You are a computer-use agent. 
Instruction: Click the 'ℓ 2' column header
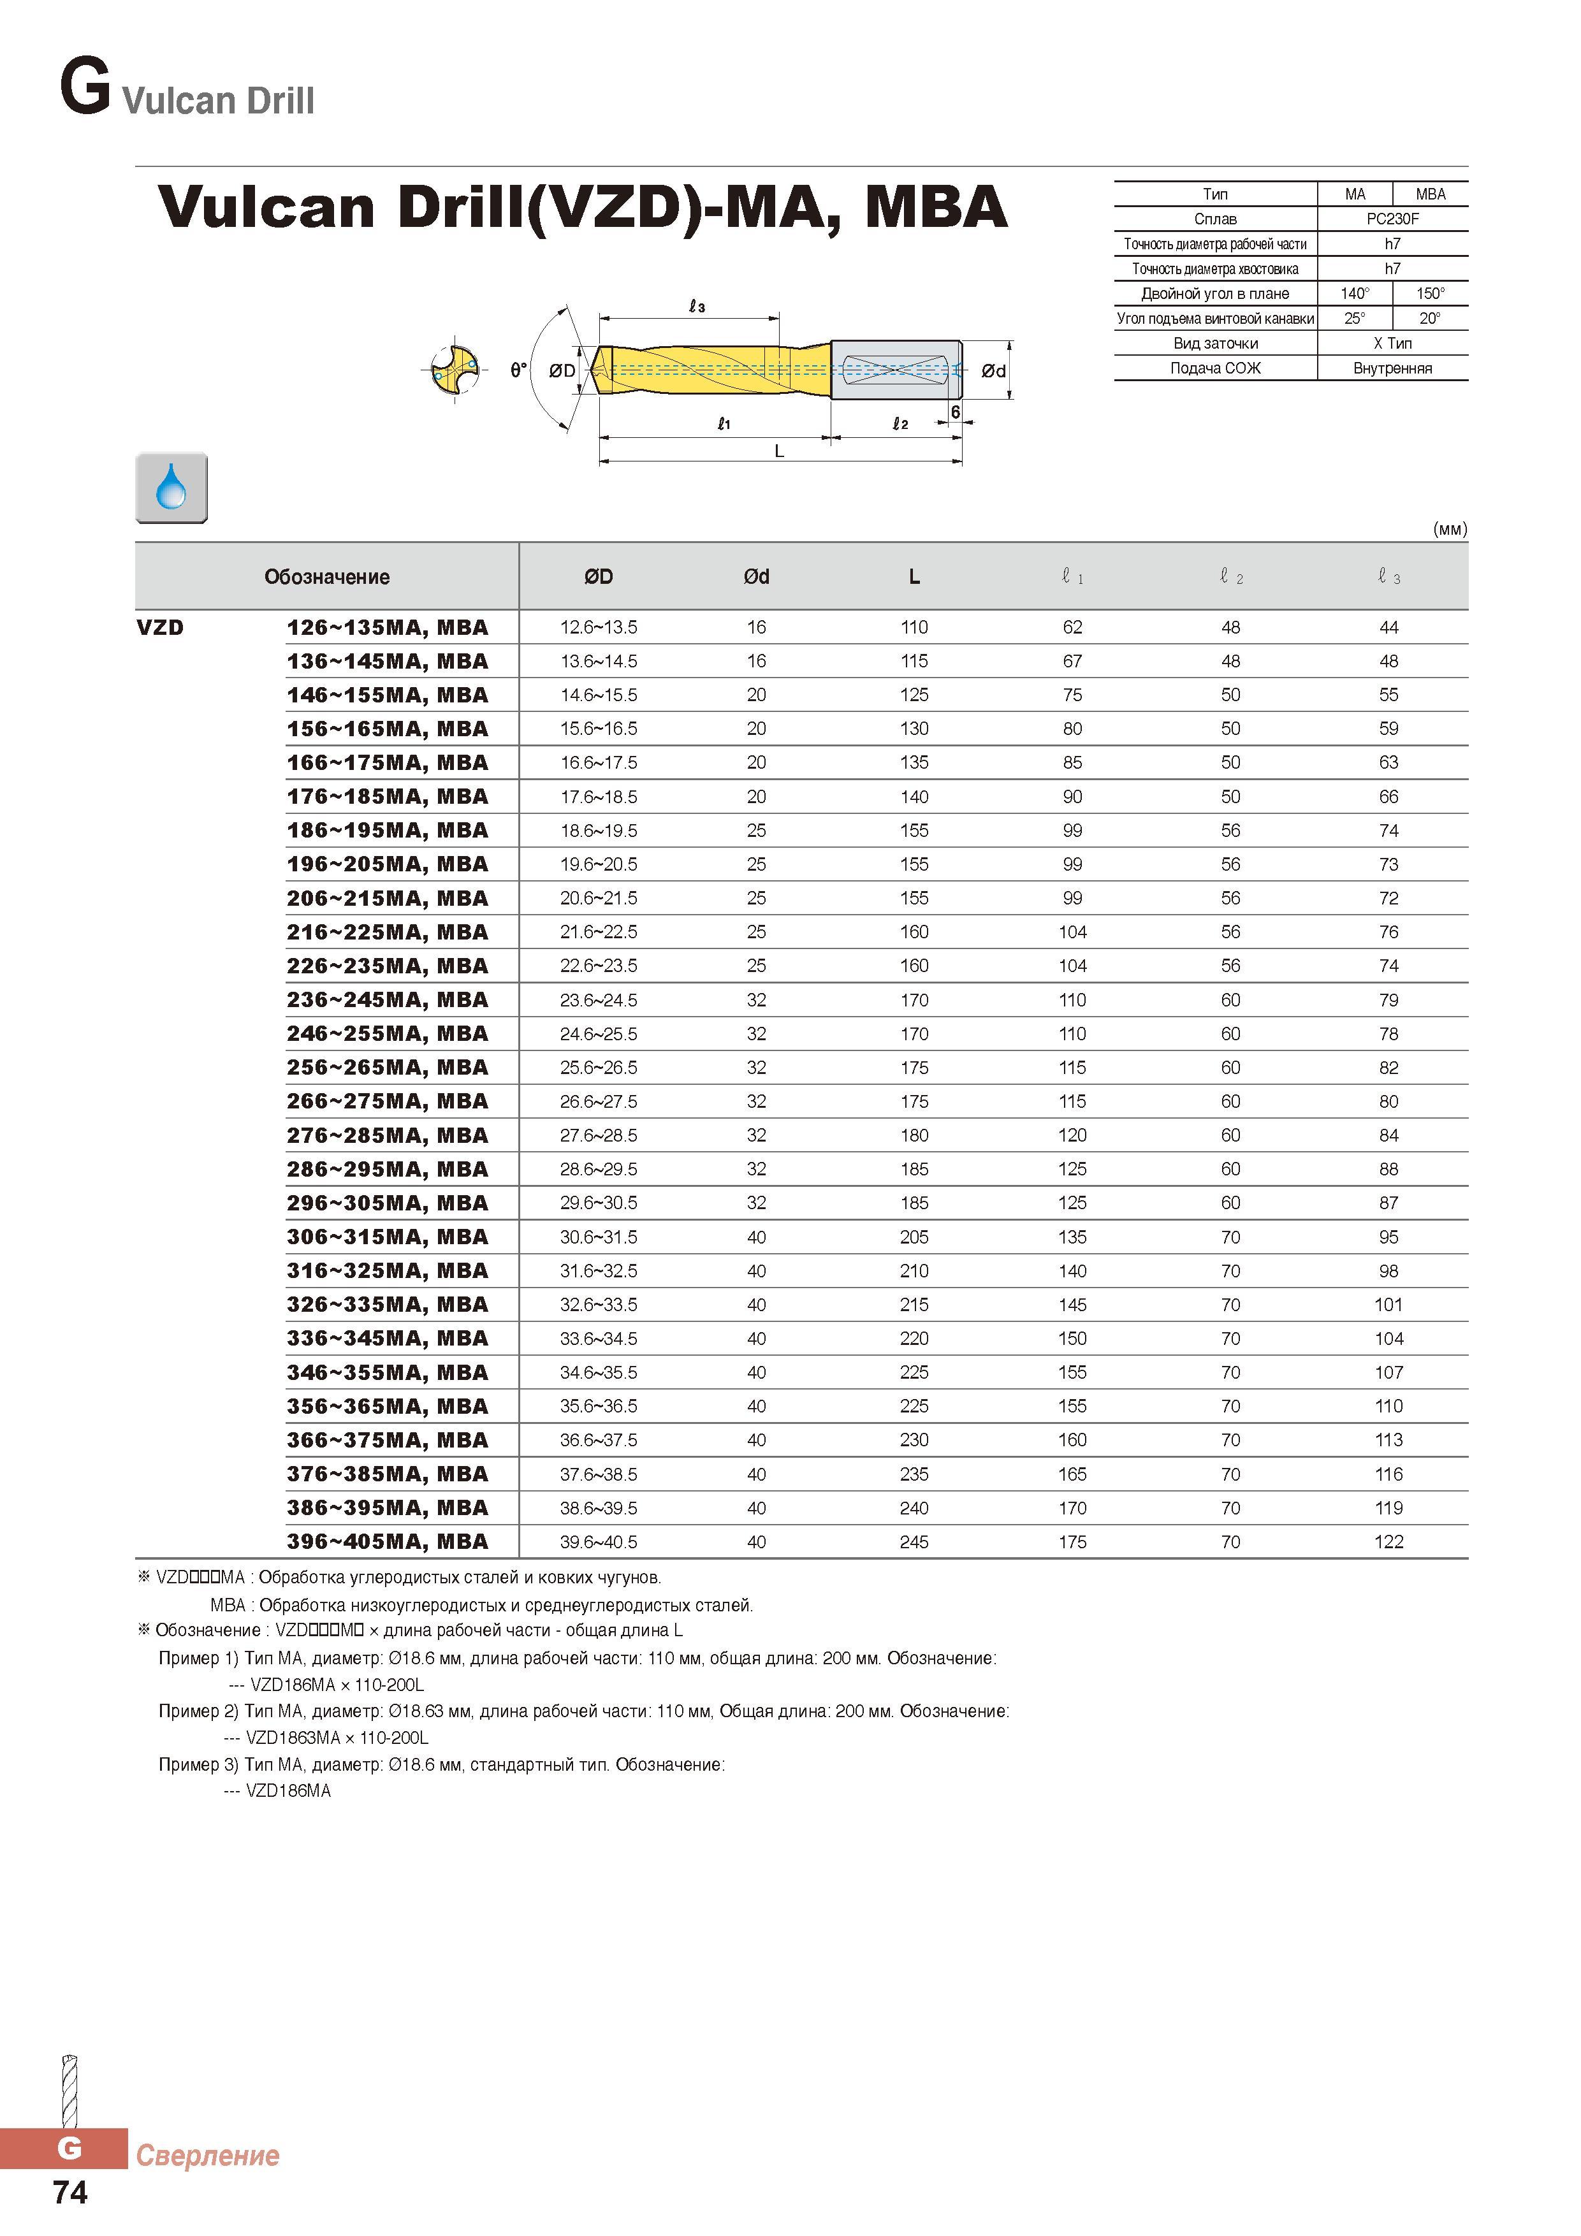[1231, 577]
